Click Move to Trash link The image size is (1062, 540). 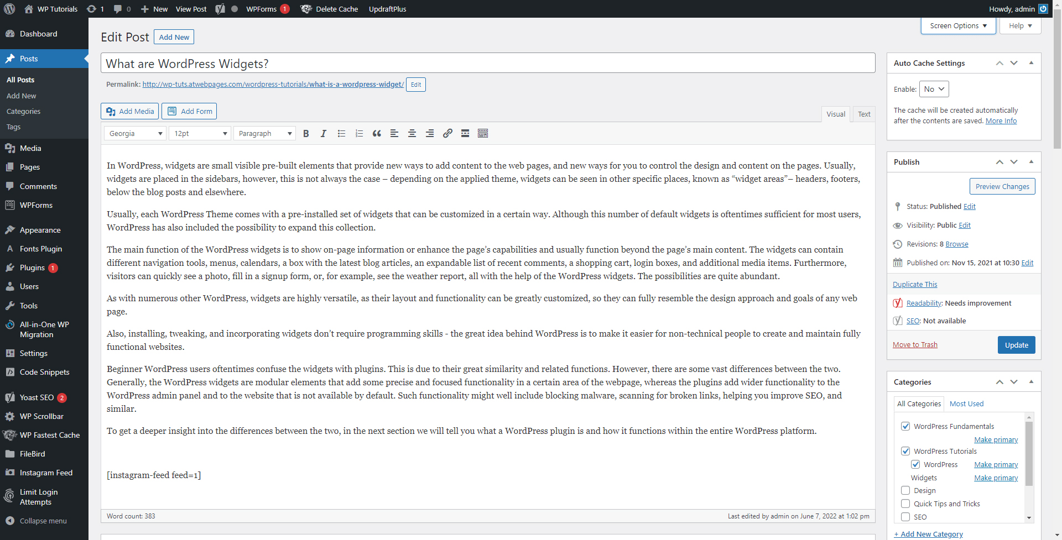click(915, 344)
